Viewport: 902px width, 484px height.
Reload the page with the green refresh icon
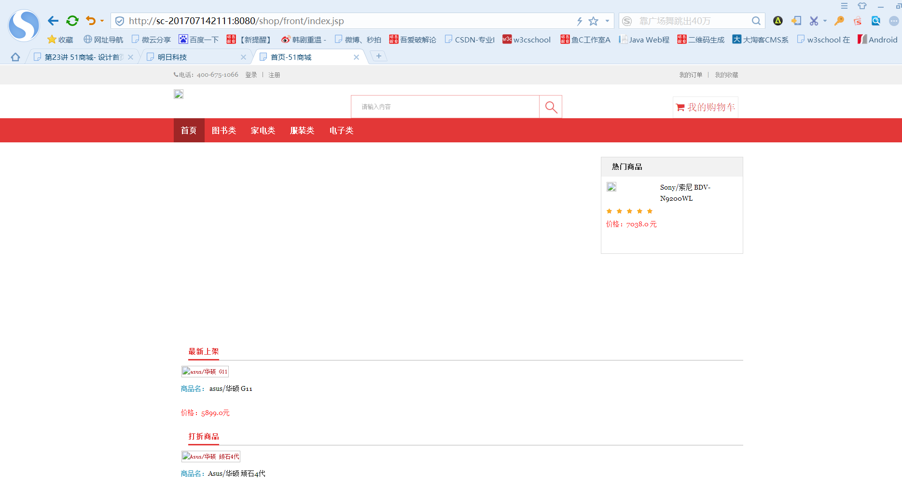pyautogui.click(x=72, y=21)
